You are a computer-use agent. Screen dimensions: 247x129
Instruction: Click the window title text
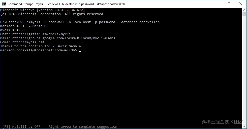tap(66, 4)
